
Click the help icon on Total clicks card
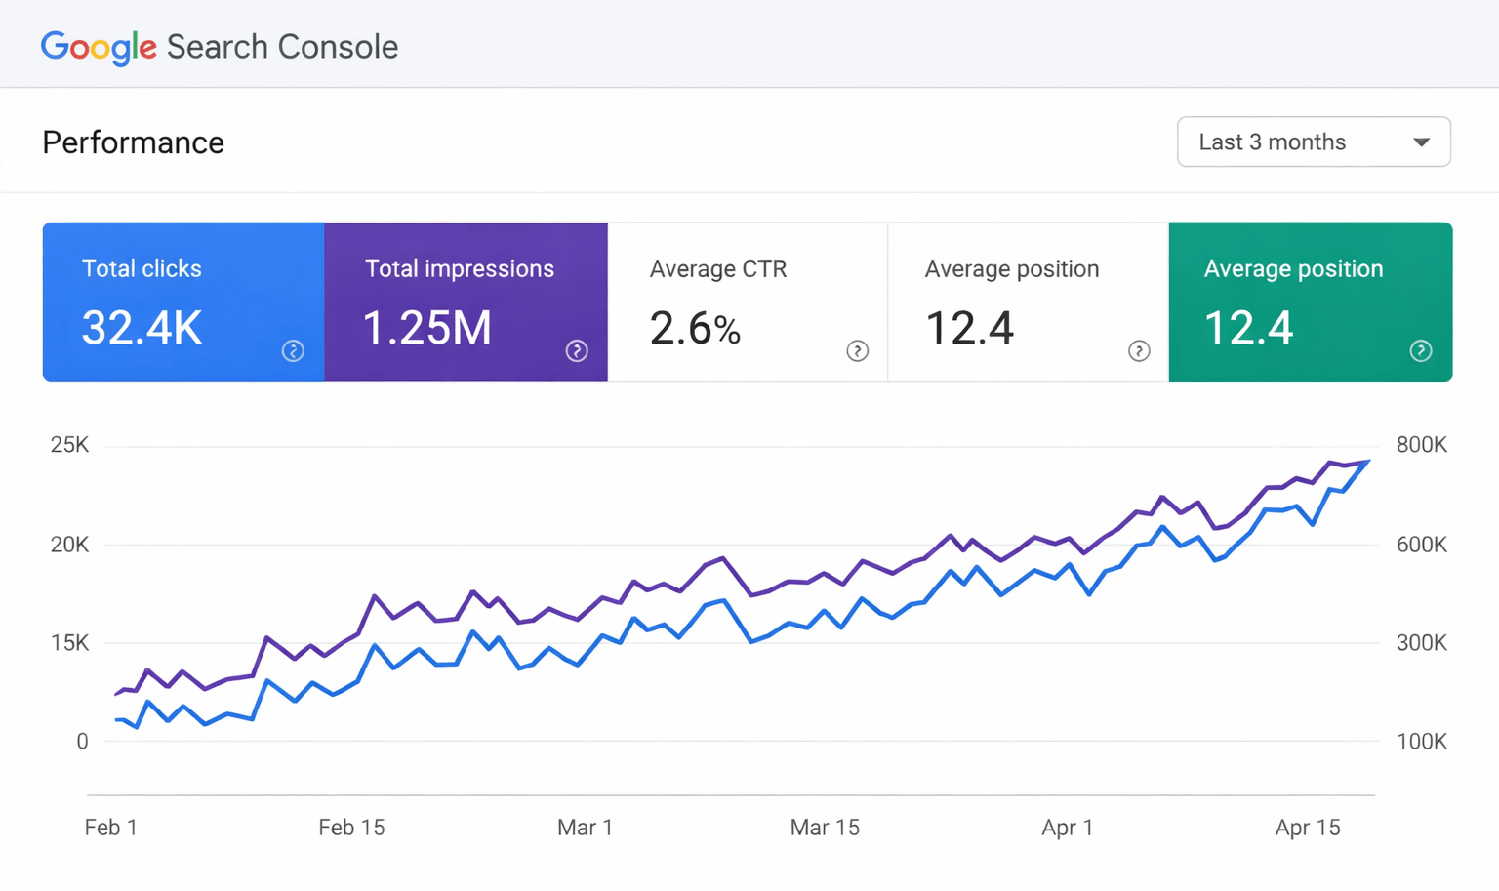(293, 351)
